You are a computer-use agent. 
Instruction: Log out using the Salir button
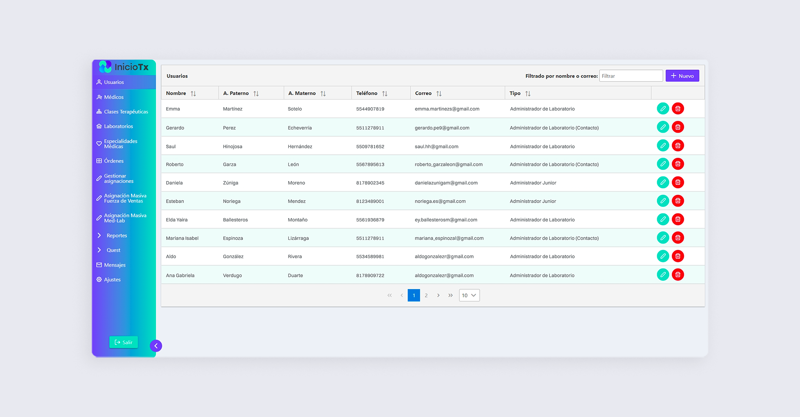click(123, 342)
